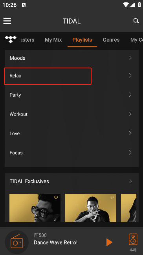Open the radio icon in player bar

click(17, 242)
